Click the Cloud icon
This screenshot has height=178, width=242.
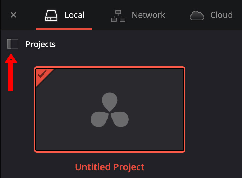(x=197, y=16)
